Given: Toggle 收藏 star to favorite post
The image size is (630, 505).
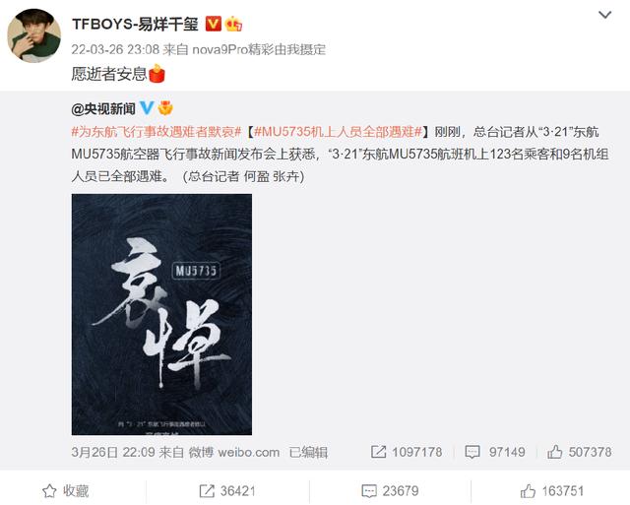Looking at the screenshot, I should point(66,491).
